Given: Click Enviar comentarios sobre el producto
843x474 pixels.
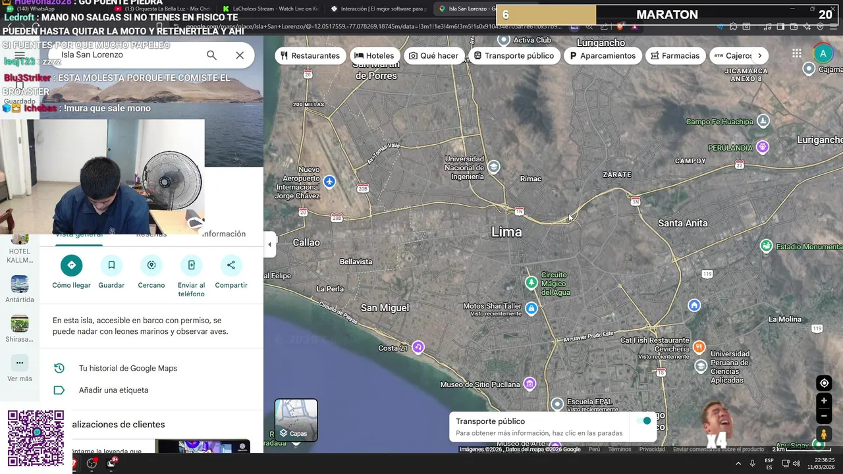Looking at the screenshot, I should 719,450.
